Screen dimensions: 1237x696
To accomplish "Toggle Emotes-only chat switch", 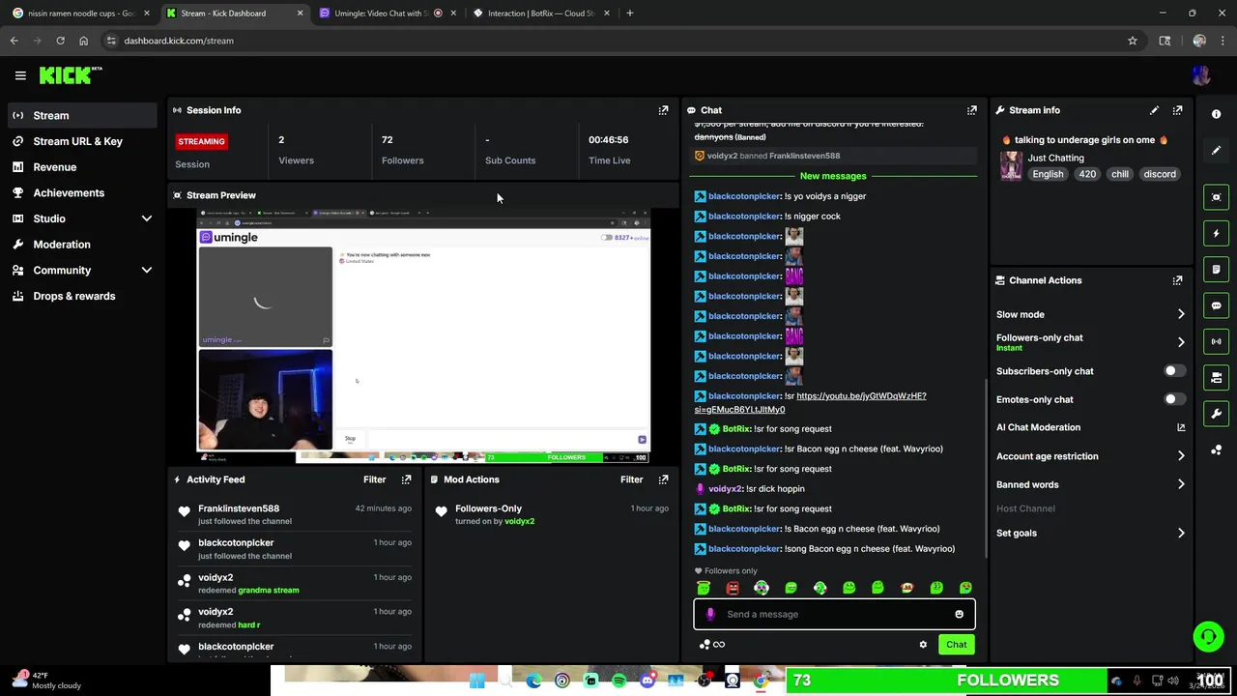I will tap(1174, 399).
